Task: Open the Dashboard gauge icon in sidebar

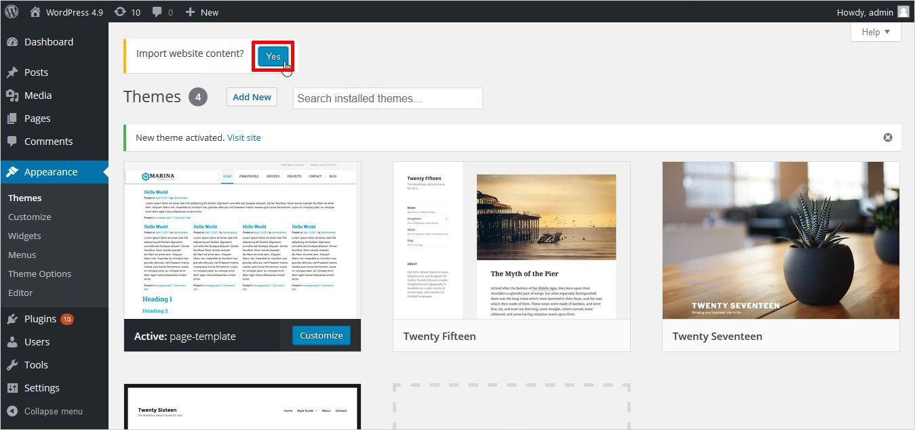Action: (12, 42)
